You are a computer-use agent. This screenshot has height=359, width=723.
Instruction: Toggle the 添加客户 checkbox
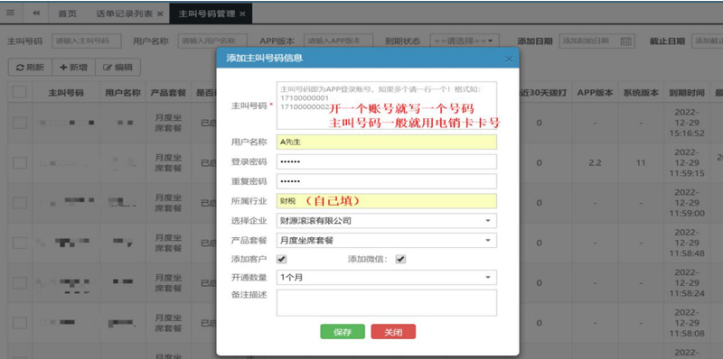pyautogui.click(x=281, y=259)
